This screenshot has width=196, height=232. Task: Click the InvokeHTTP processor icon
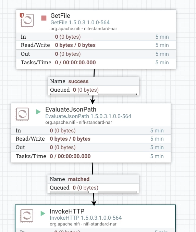click(x=27, y=216)
